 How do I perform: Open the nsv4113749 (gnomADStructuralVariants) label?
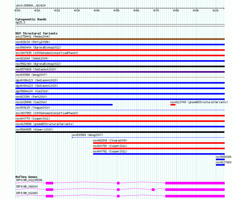pyautogui.click(x=199, y=102)
